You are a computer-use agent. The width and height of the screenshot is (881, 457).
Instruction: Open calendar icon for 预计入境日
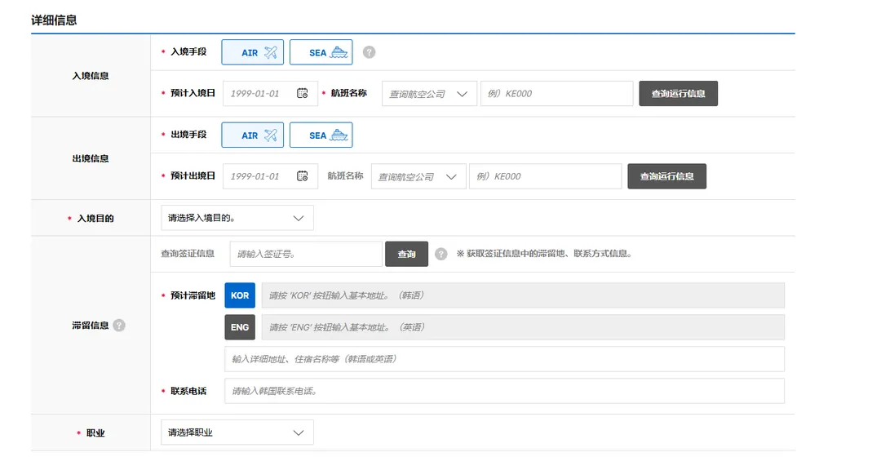pyautogui.click(x=303, y=93)
